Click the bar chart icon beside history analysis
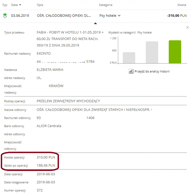This screenshot has width=192, height=195. (131, 71)
